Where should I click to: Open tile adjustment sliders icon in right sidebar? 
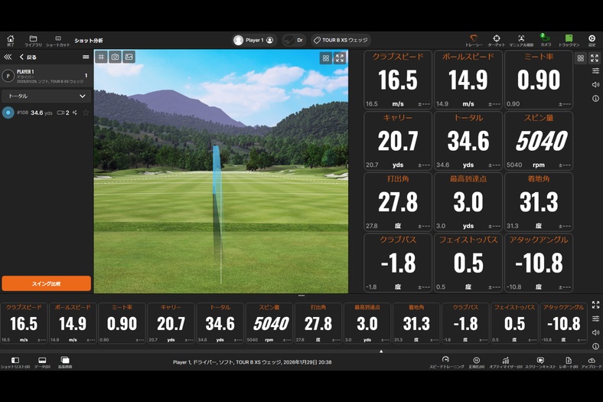(x=595, y=70)
